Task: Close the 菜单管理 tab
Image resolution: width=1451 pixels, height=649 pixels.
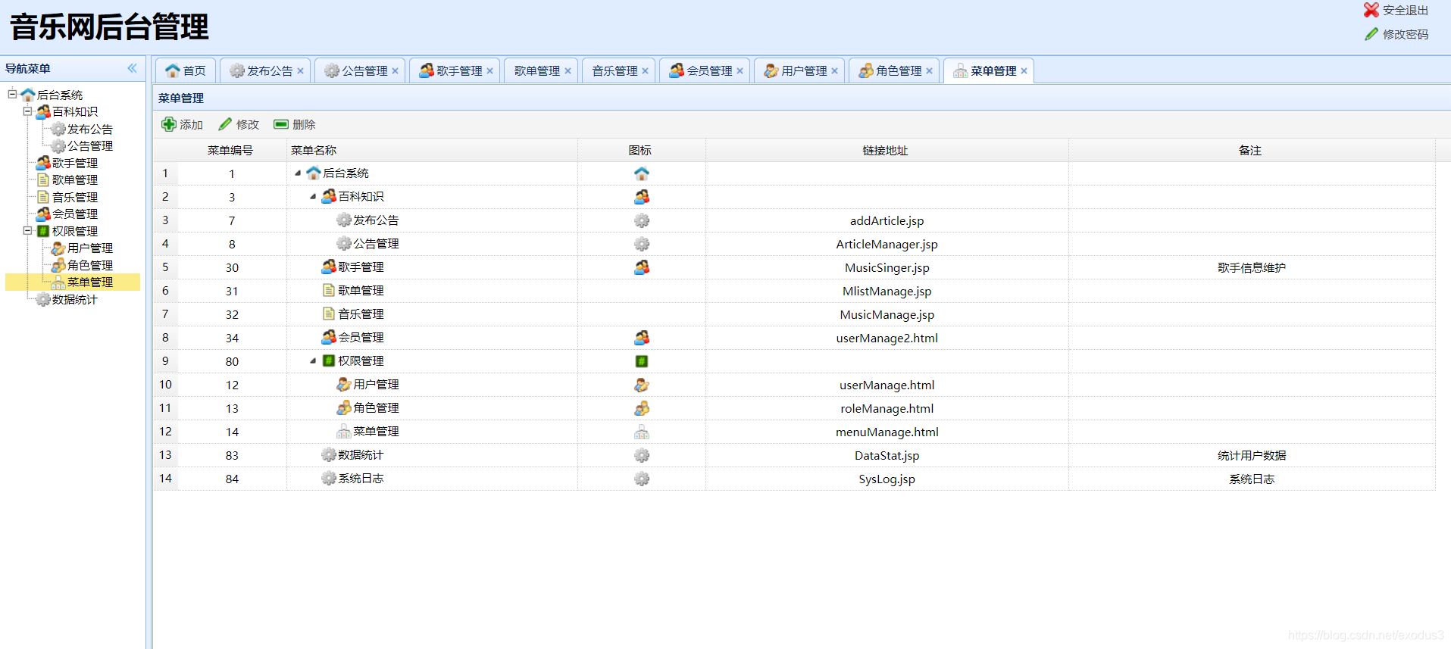Action: point(1024,70)
